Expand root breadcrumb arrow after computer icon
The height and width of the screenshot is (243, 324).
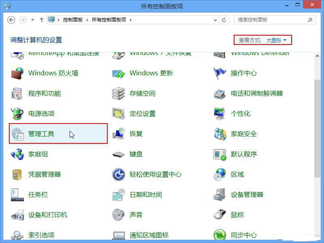click(59, 20)
